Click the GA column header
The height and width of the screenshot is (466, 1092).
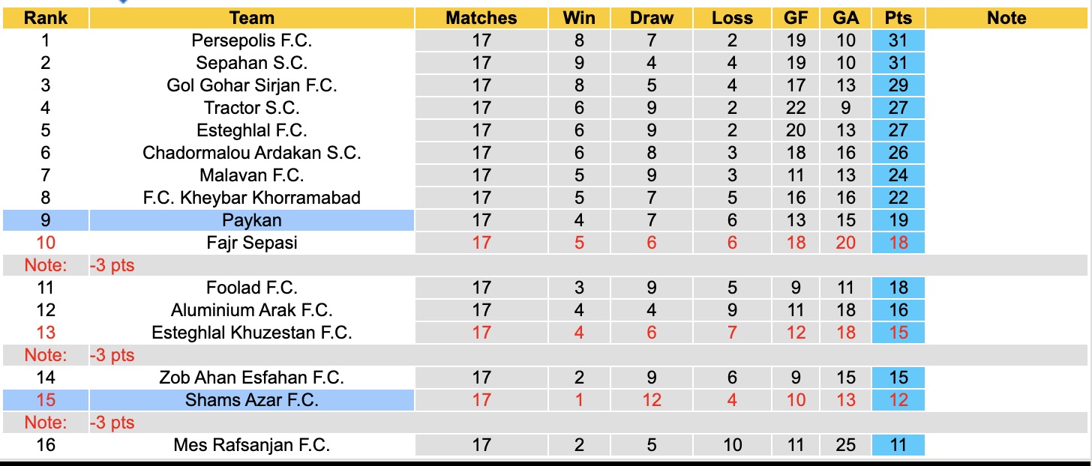coord(846,18)
